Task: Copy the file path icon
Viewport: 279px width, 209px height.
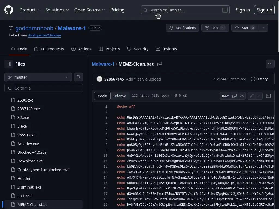Action: 160,64
